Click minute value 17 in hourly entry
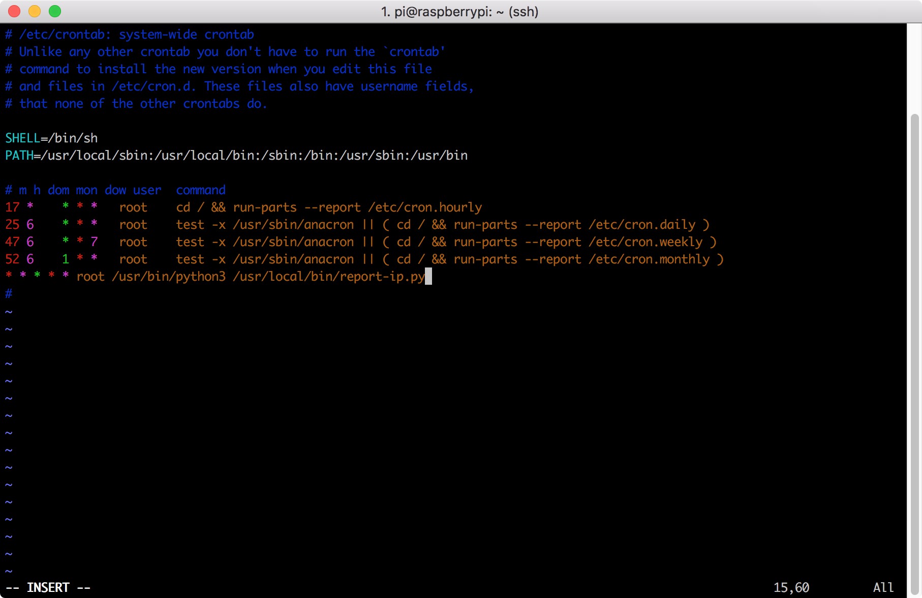This screenshot has height=598, width=922. (12, 207)
